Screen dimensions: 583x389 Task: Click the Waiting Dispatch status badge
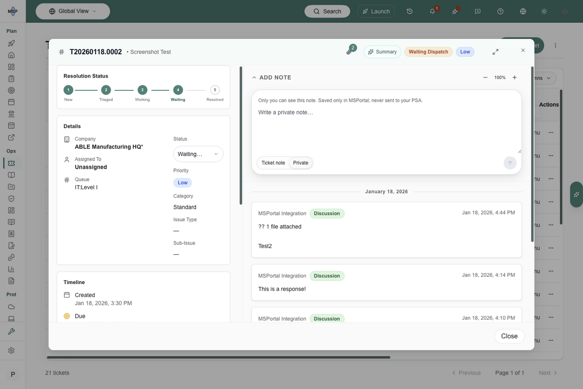click(x=429, y=52)
